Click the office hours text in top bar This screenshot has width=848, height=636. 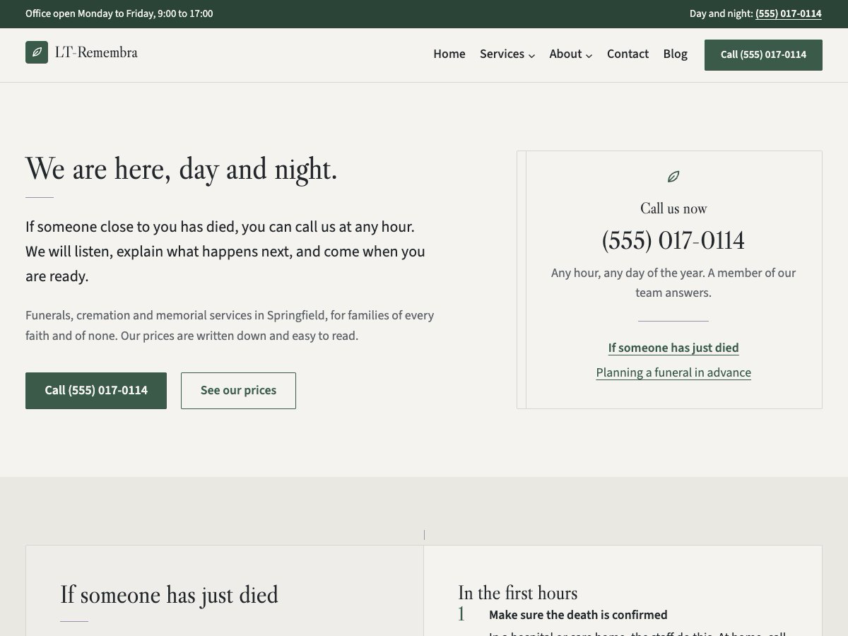(119, 14)
